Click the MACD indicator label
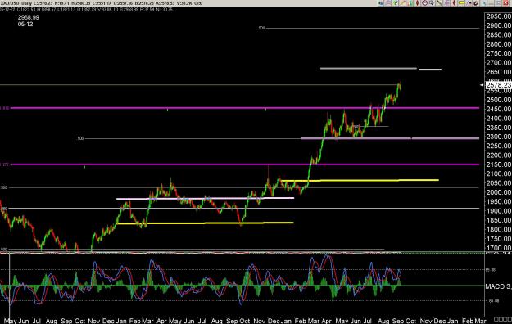 pos(498,286)
